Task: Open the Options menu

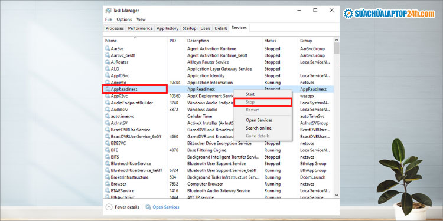Action: (124, 19)
